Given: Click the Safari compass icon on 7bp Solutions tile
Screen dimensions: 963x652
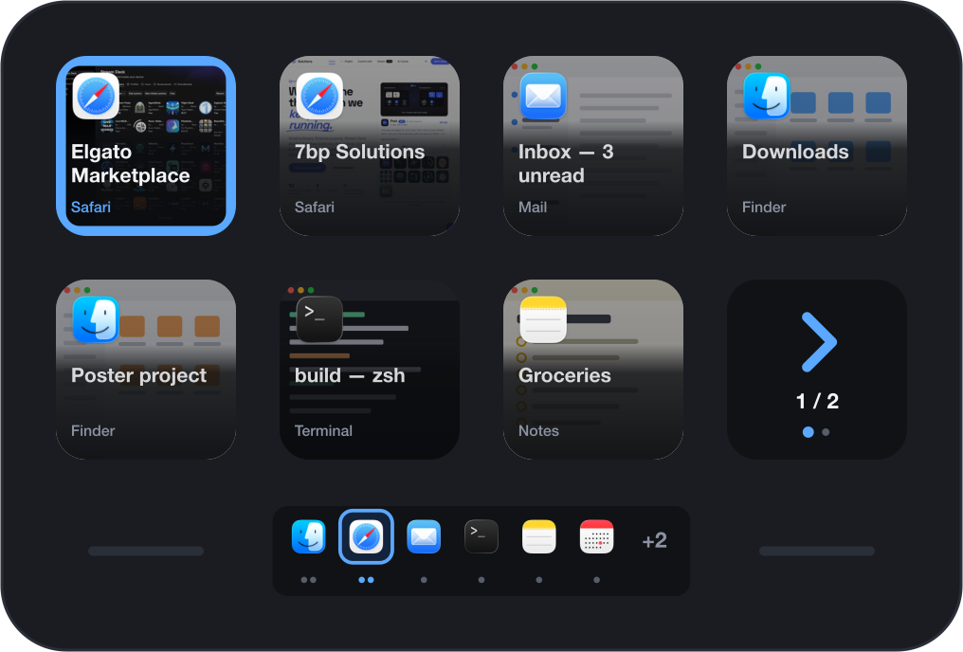Looking at the screenshot, I should pyautogui.click(x=319, y=96).
